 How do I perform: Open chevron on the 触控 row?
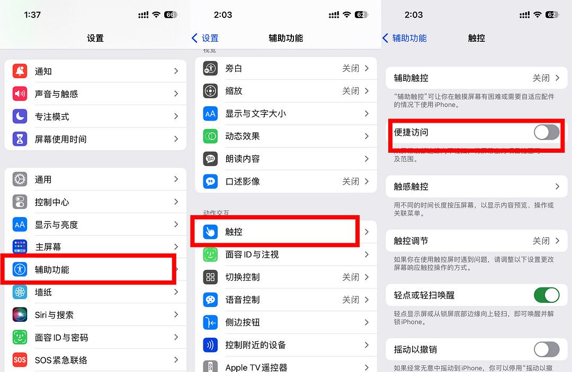pos(367,231)
